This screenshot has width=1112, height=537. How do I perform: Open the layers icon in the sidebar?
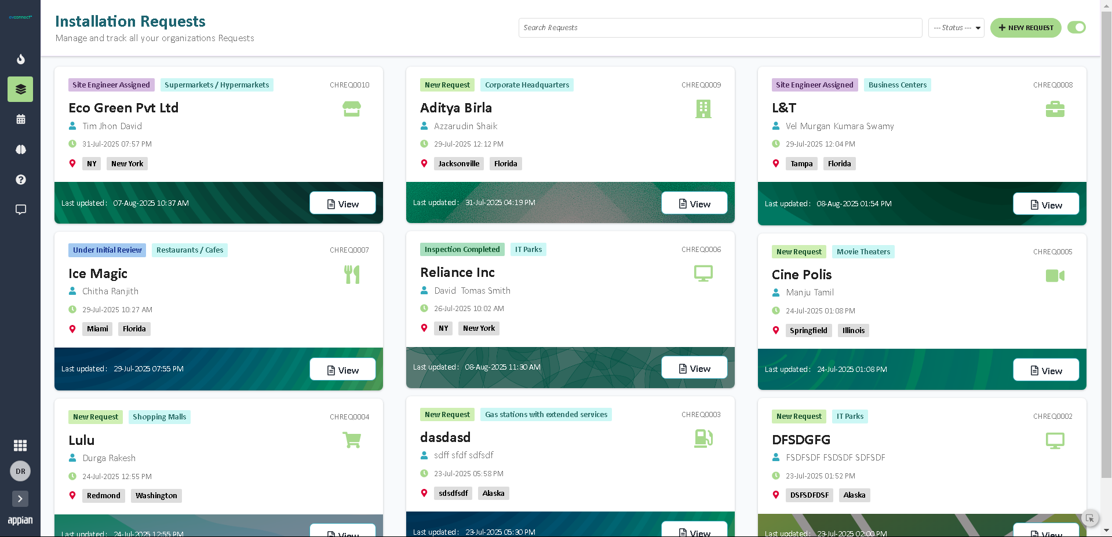click(20, 89)
